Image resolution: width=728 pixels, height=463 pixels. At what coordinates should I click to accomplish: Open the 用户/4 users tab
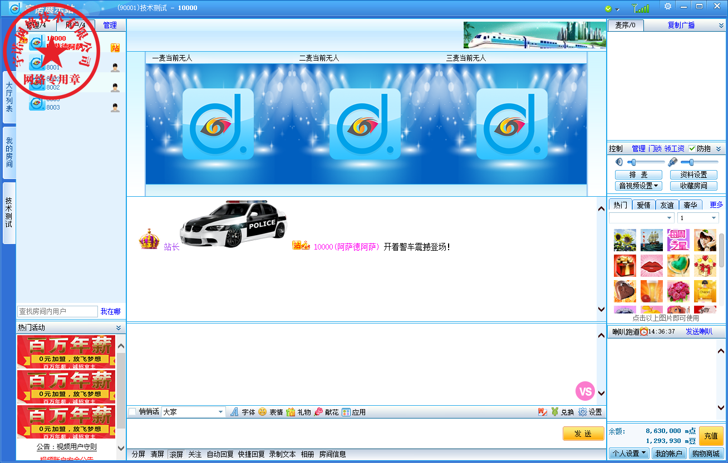coord(76,25)
